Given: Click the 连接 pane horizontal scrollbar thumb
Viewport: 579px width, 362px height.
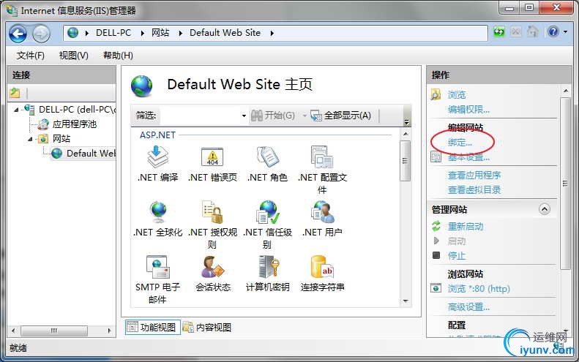Looking at the screenshot, I should click(54, 331).
